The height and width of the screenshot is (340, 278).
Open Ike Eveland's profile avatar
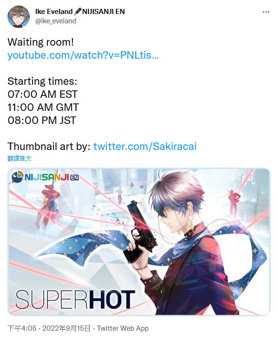click(x=19, y=17)
